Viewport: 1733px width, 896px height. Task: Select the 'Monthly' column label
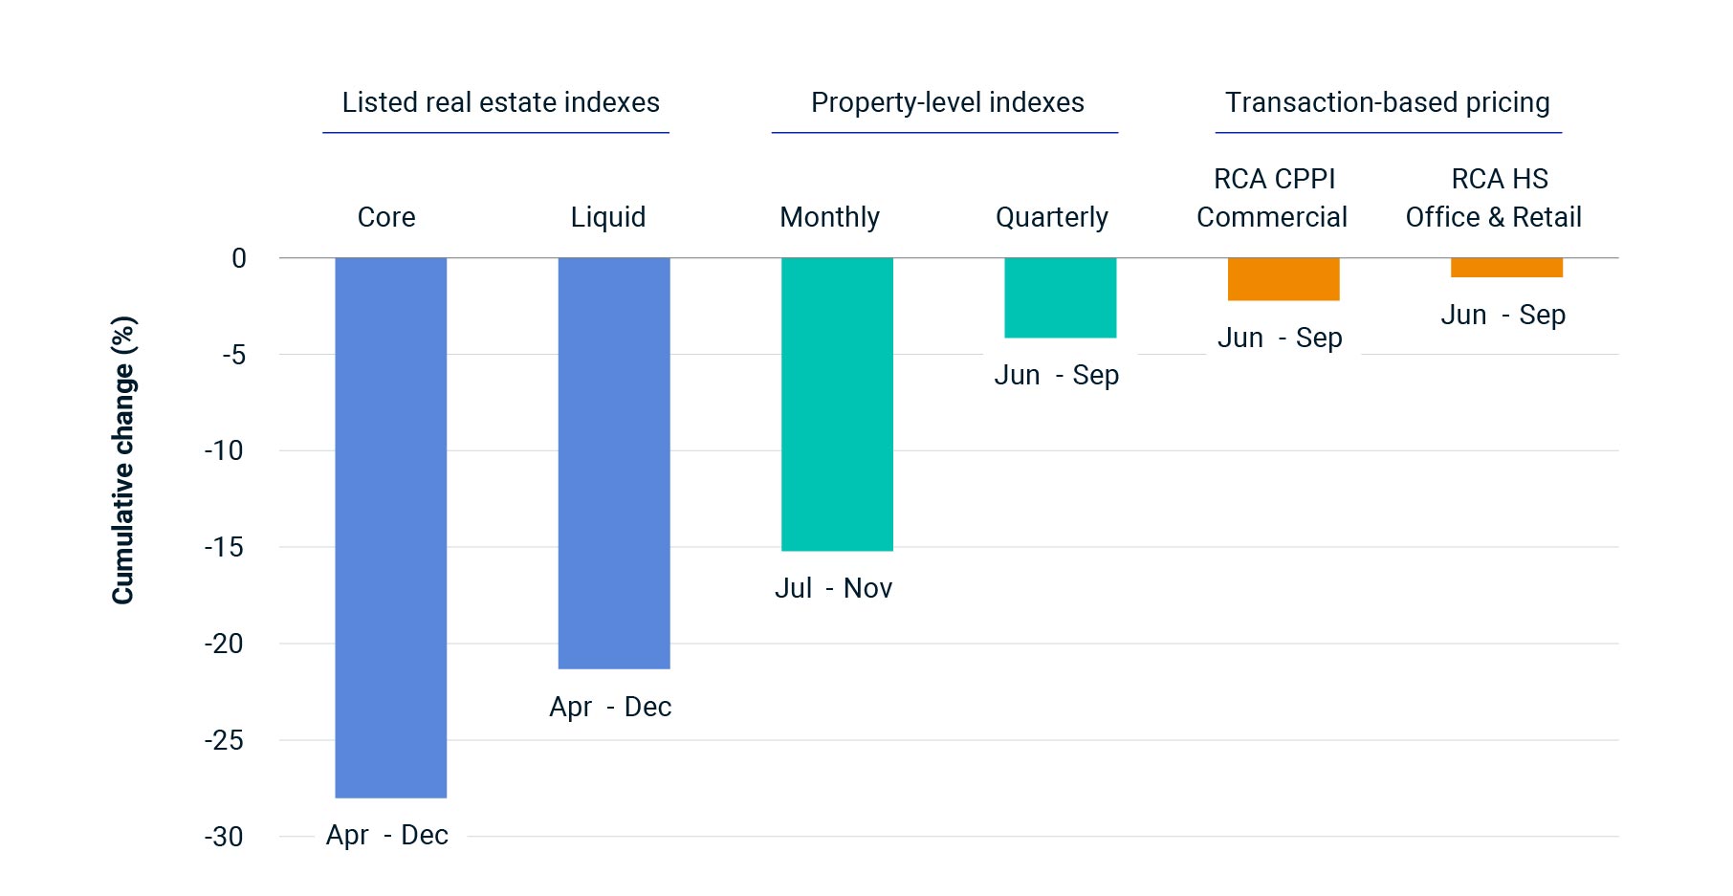tap(829, 217)
